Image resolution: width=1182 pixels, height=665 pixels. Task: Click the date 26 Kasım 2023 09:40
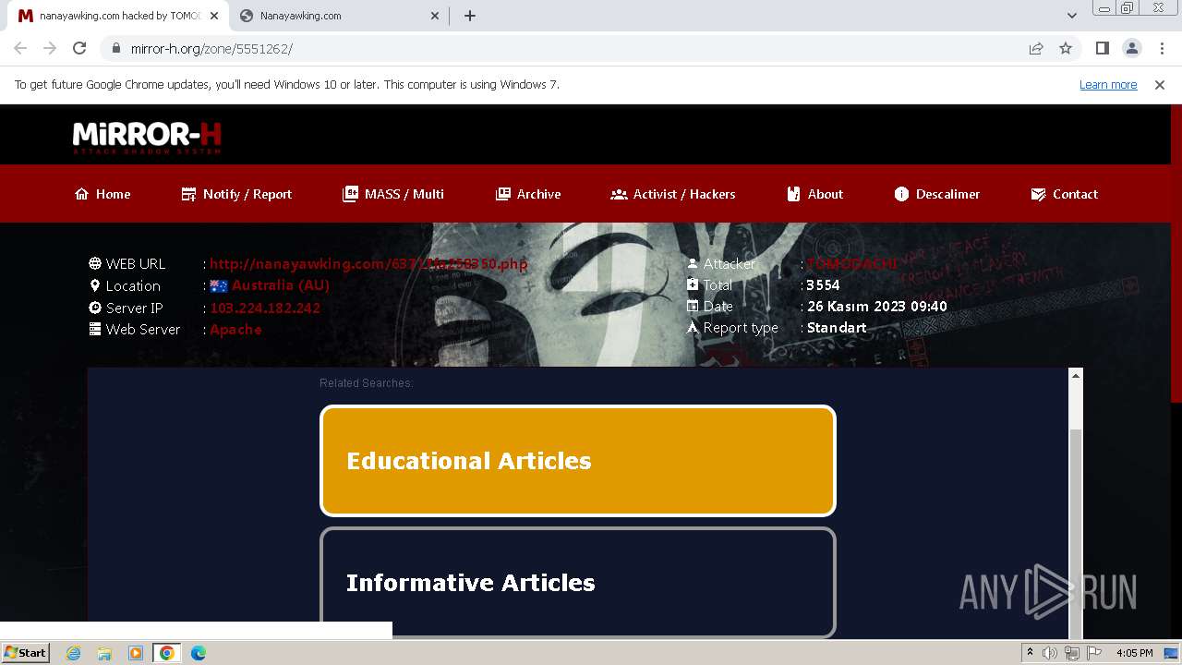(x=876, y=307)
